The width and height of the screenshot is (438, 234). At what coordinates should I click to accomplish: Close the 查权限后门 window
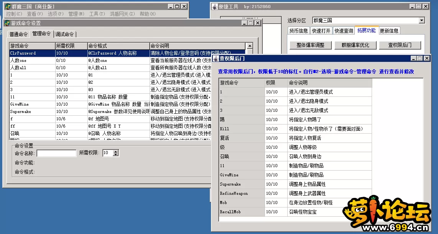[x=426, y=58]
